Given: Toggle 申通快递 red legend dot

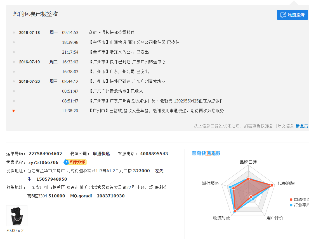Looking at the screenshot, I should coord(291,200).
